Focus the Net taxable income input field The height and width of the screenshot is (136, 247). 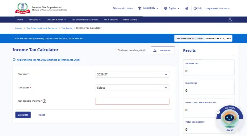click(132, 101)
